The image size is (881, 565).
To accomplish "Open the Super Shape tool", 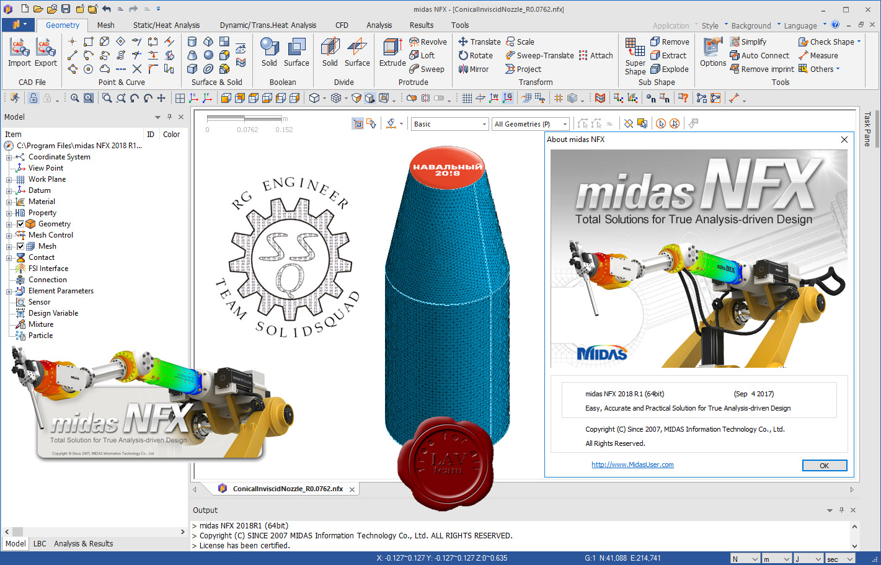I will tap(635, 56).
